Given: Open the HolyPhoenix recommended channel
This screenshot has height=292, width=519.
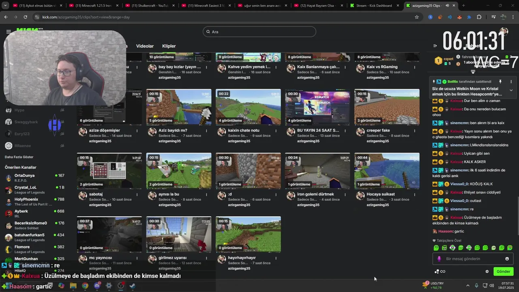Looking at the screenshot, I should coord(34,202).
